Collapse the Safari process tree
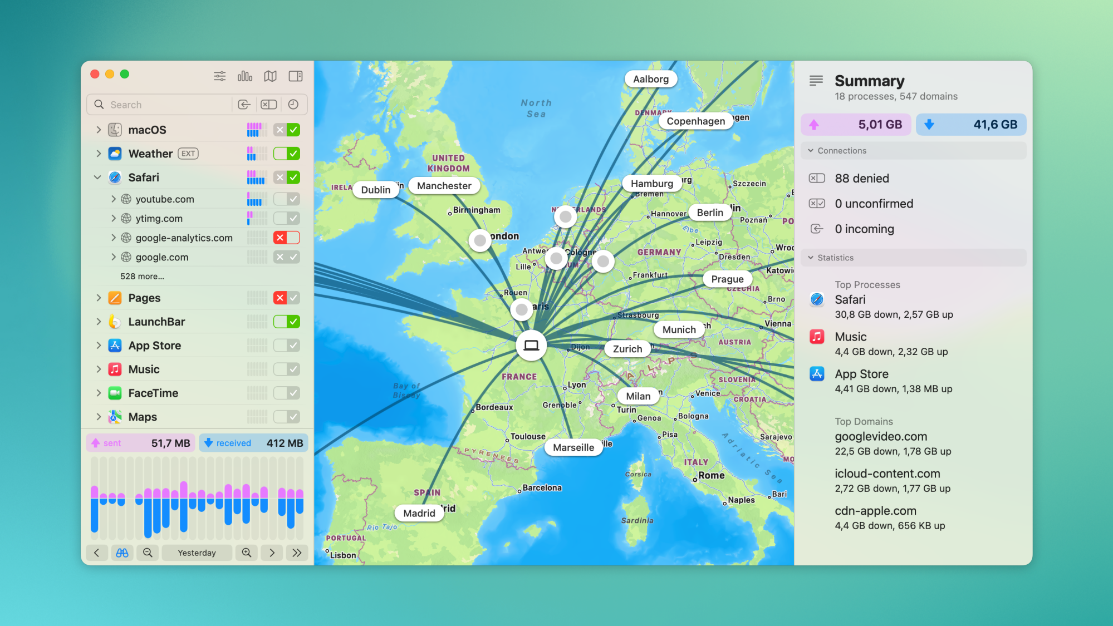Screen dimensions: 1113x626 [98, 178]
